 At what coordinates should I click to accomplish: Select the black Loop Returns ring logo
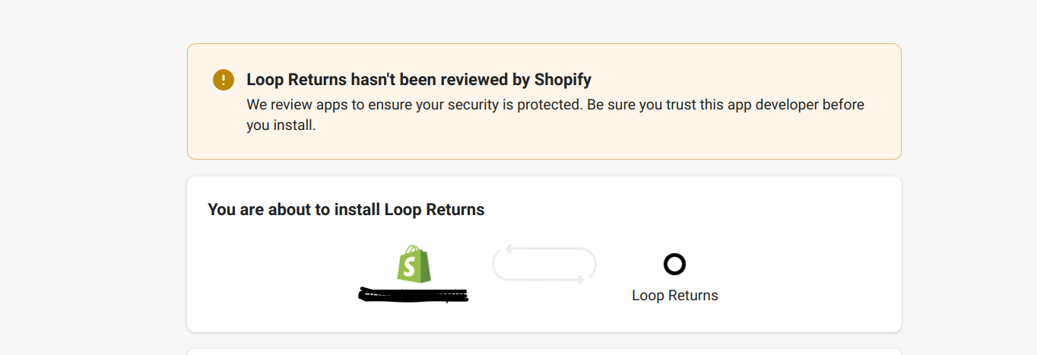pos(674,264)
